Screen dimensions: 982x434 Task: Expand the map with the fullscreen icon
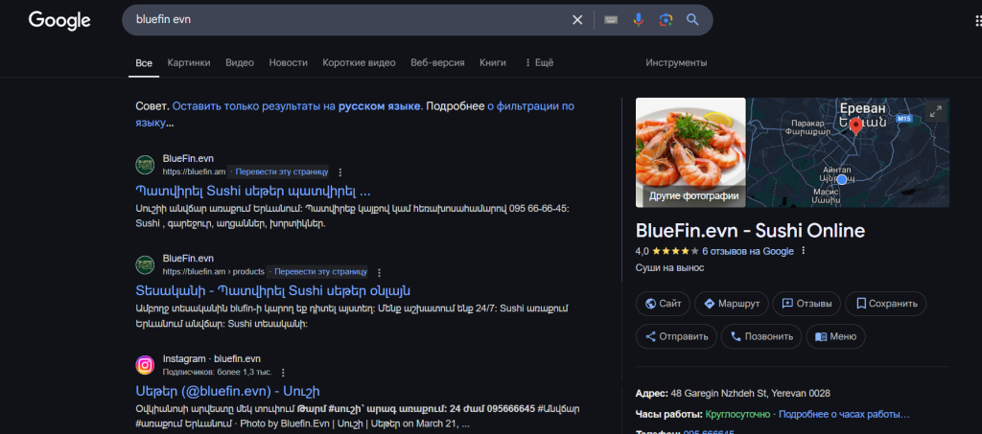tap(936, 112)
